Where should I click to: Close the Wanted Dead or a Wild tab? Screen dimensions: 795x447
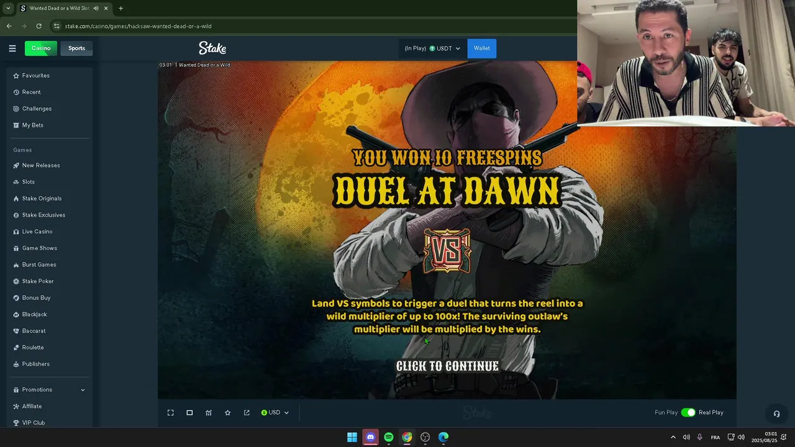(106, 9)
